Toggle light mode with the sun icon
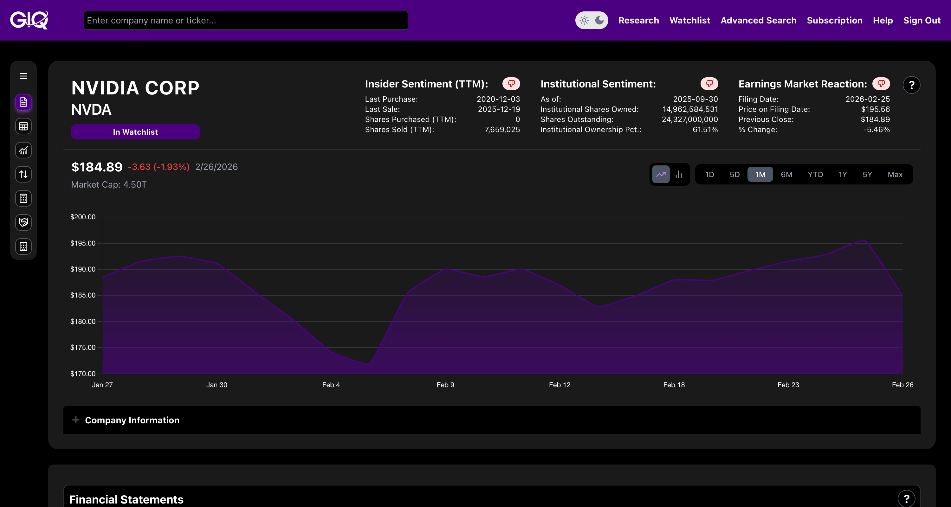This screenshot has height=507, width=951. [x=585, y=21]
